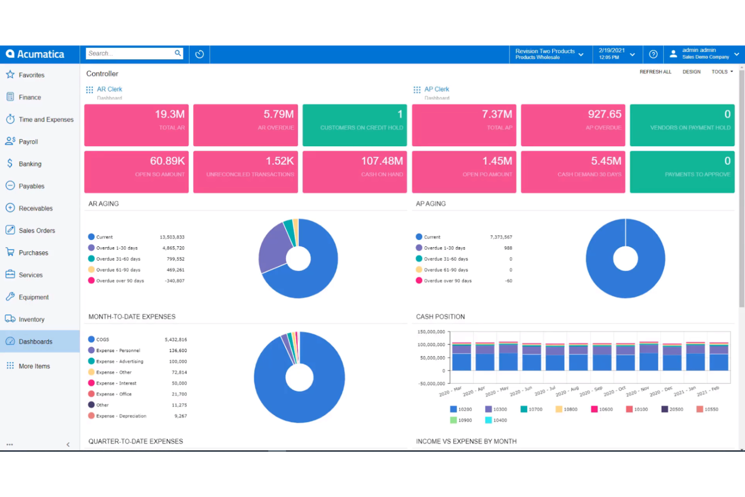Image resolution: width=745 pixels, height=497 pixels.
Task: Open the 1.45M Open PO Amount tile
Action: tap(464, 172)
